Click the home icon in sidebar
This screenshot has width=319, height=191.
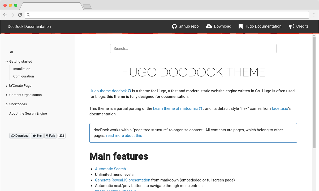tap(11, 52)
